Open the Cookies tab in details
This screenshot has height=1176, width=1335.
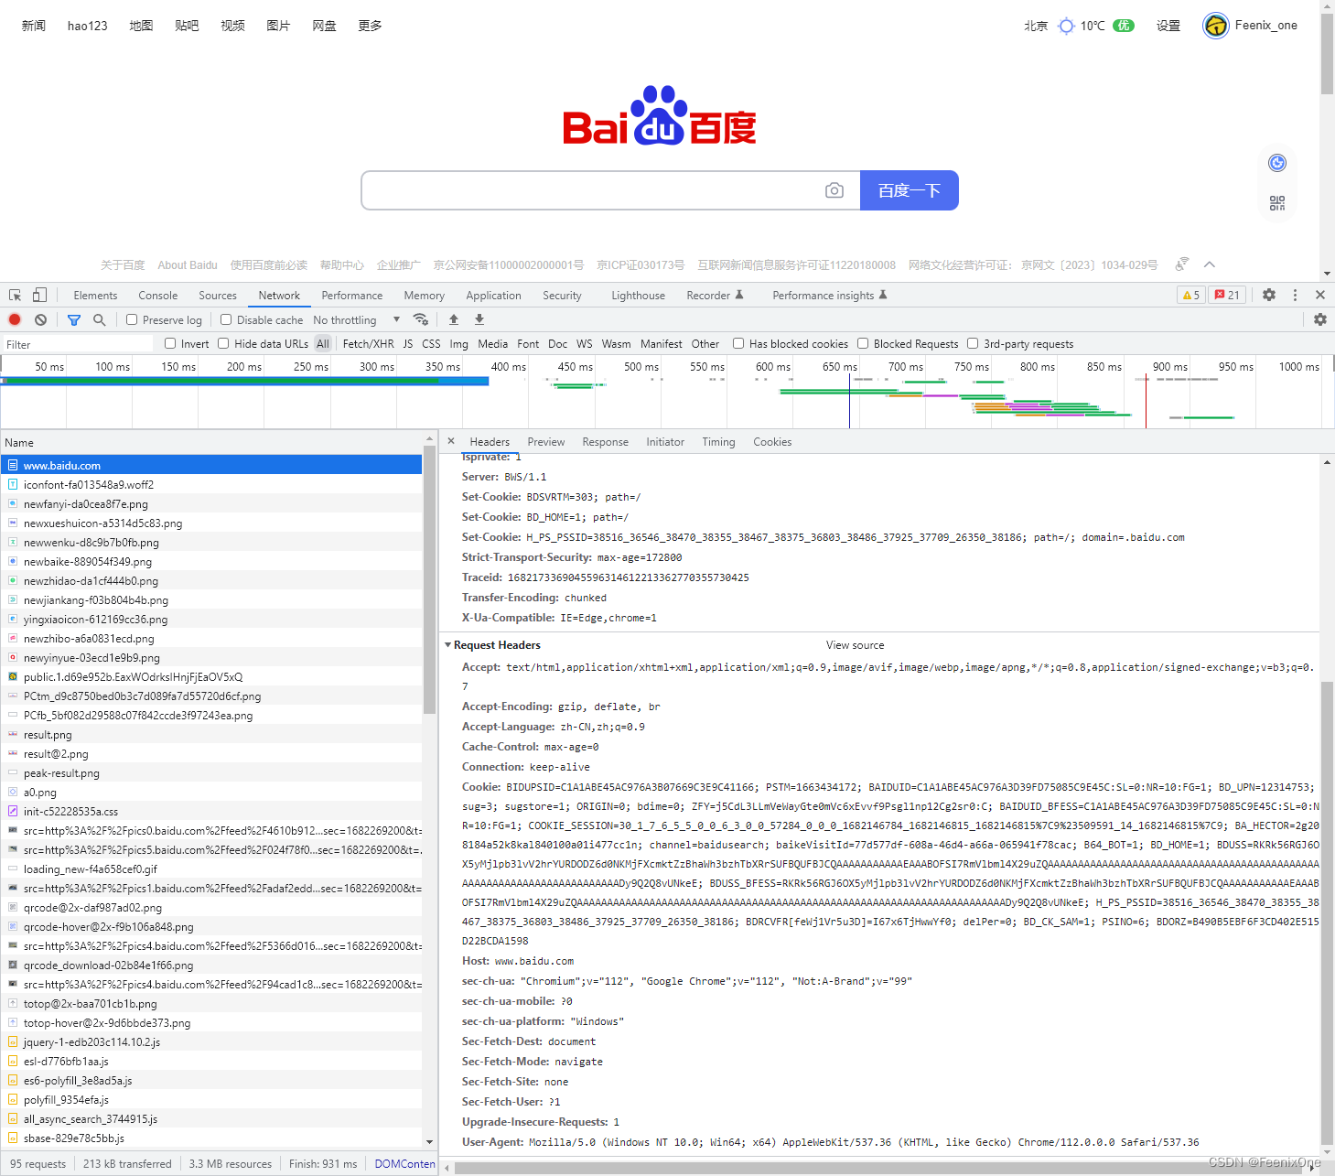point(772,442)
